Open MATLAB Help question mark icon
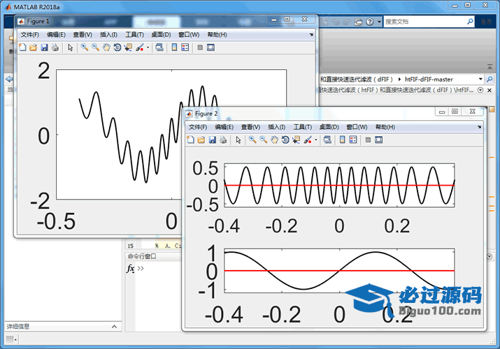 369,22
